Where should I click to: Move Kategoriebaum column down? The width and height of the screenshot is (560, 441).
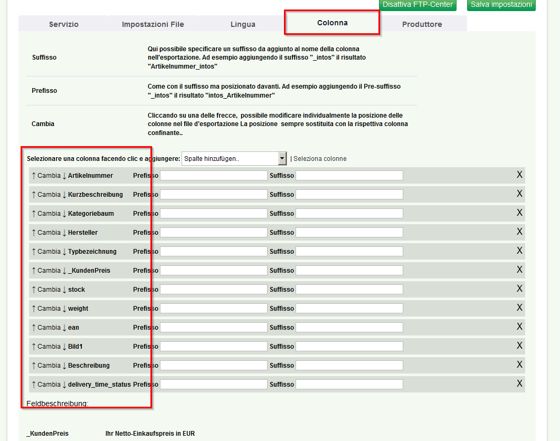point(64,214)
